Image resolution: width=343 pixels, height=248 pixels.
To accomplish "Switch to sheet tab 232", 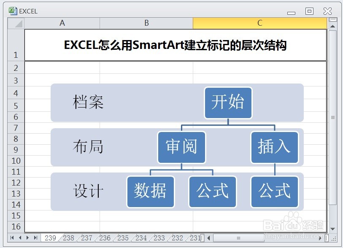I will tap(177, 238).
